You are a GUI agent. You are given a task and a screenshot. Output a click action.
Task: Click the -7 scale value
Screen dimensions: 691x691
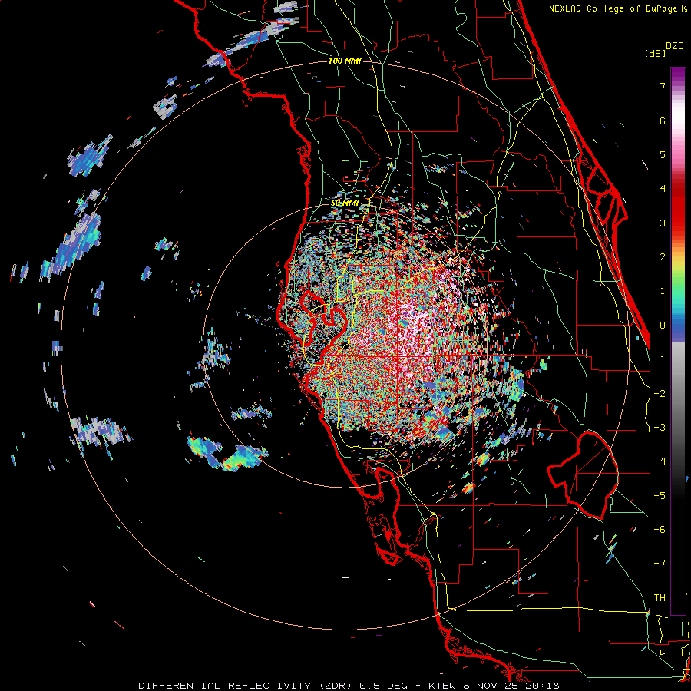tap(660, 564)
